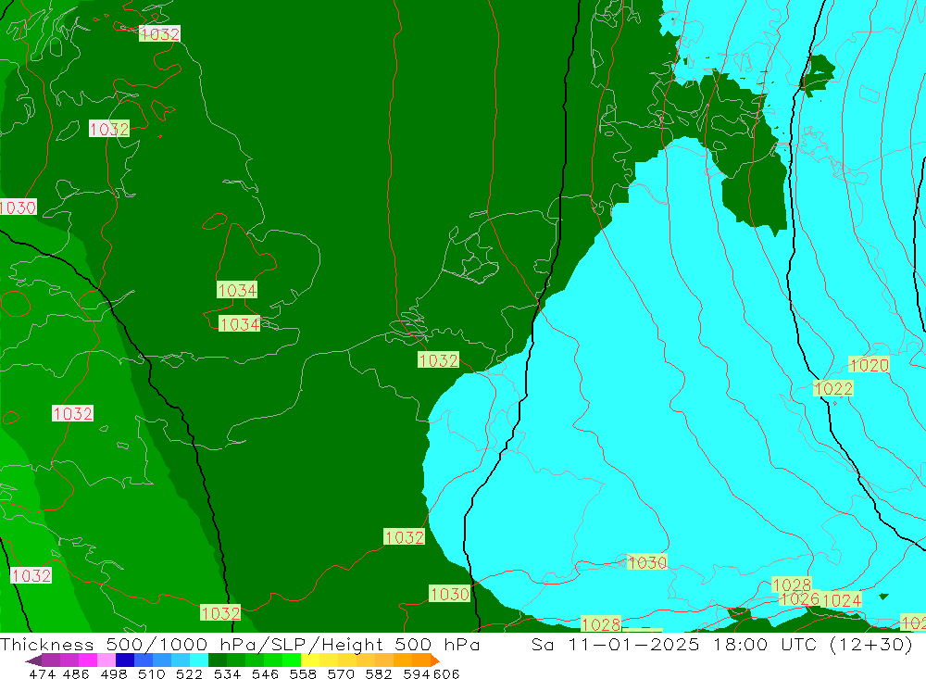Click the 1030 label at the left map edge
The height and width of the screenshot is (679, 926).
tap(19, 207)
